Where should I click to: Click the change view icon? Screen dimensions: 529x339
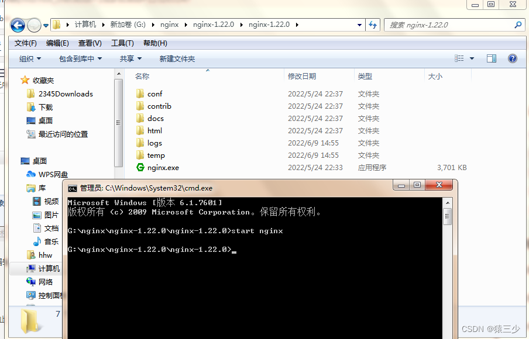click(x=459, y=58)
